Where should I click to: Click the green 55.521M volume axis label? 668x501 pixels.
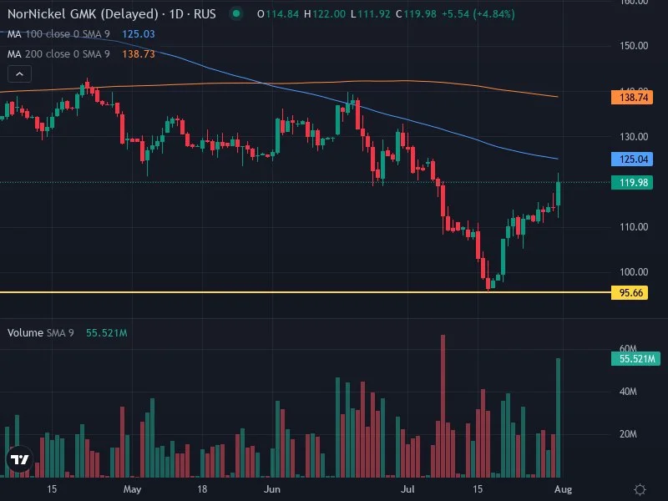click(x=635, y=359)
